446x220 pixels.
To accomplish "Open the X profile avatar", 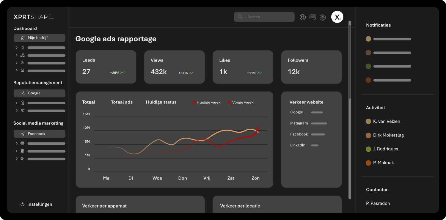I will click(337, 17).
